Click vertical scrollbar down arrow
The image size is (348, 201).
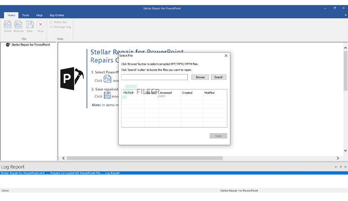pyautogui.click(x=346, y=150)
